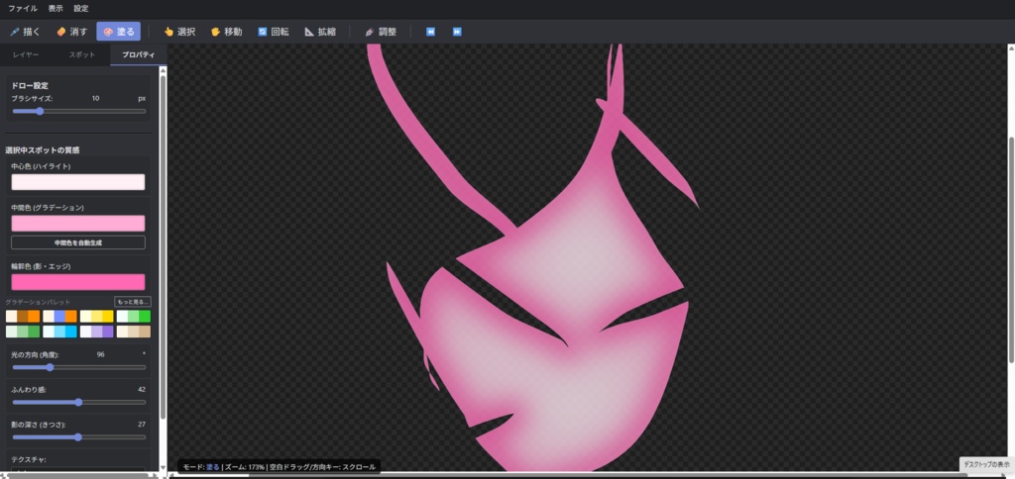Select the 描く draw tool
This screenshot has width=1015, height=479.
click(x=25, y=32)
